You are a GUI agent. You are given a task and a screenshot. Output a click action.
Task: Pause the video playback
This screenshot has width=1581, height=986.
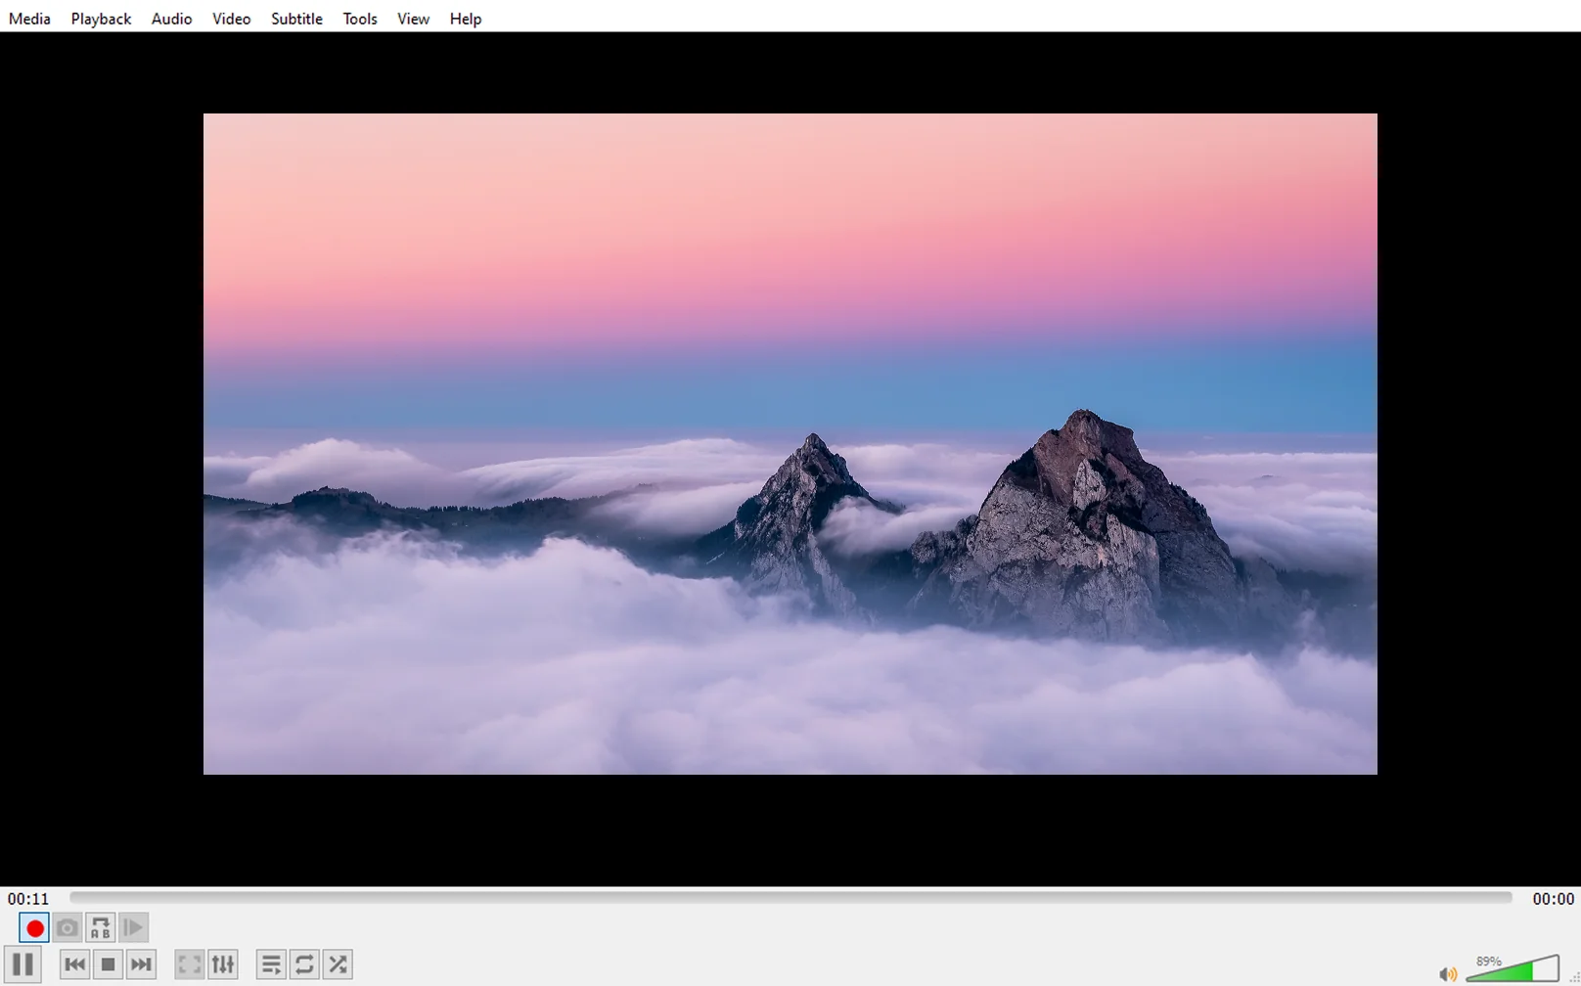tap(23, 965)
